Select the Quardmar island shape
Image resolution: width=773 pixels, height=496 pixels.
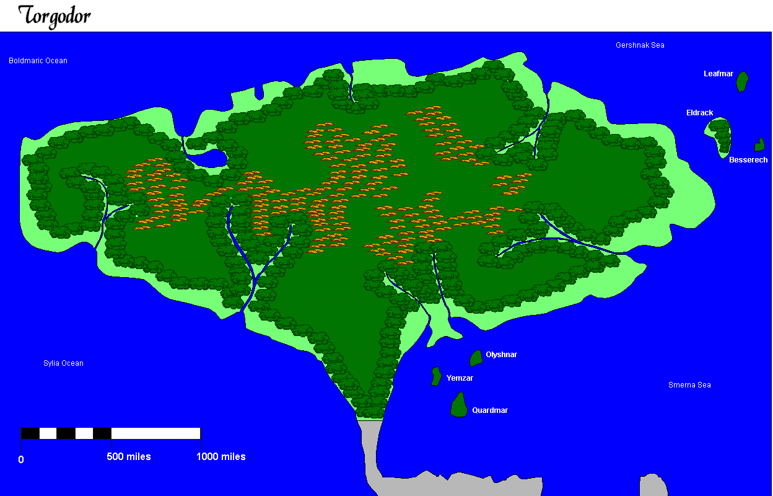[459, 405]
